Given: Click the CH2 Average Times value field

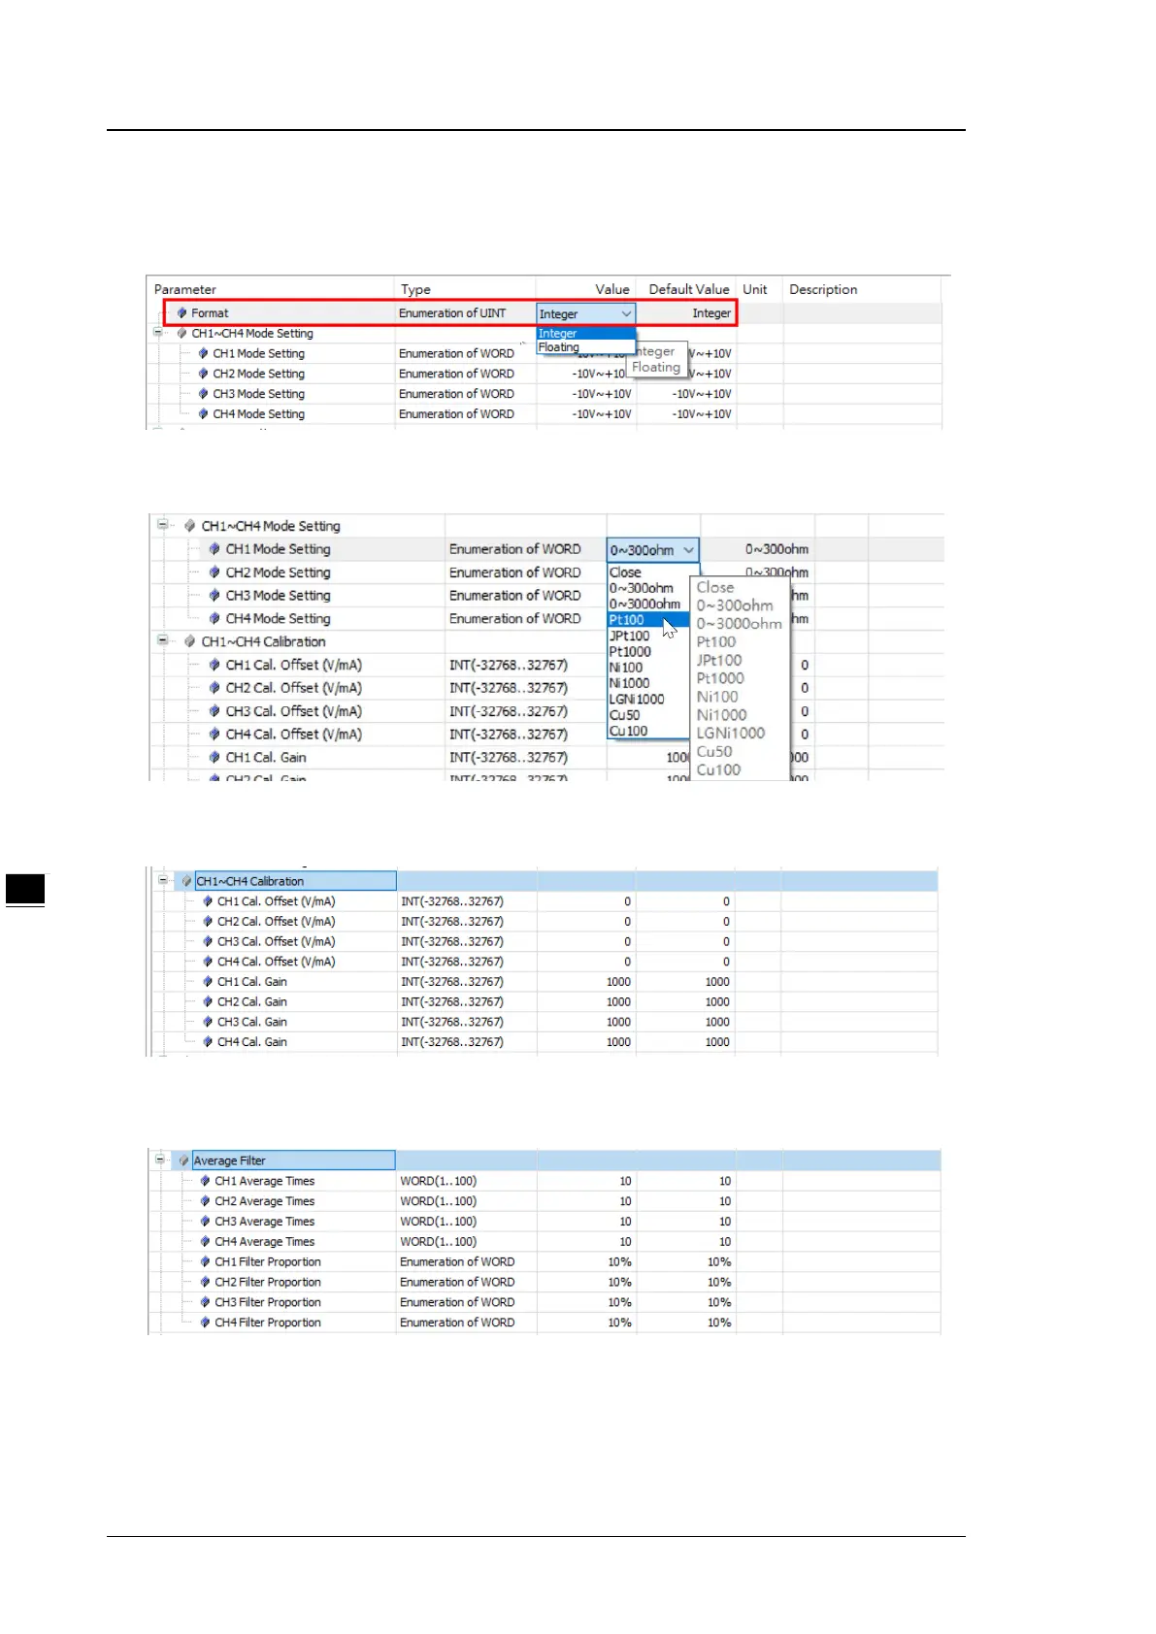Looking at the screenshot, I should [586, 1201].
